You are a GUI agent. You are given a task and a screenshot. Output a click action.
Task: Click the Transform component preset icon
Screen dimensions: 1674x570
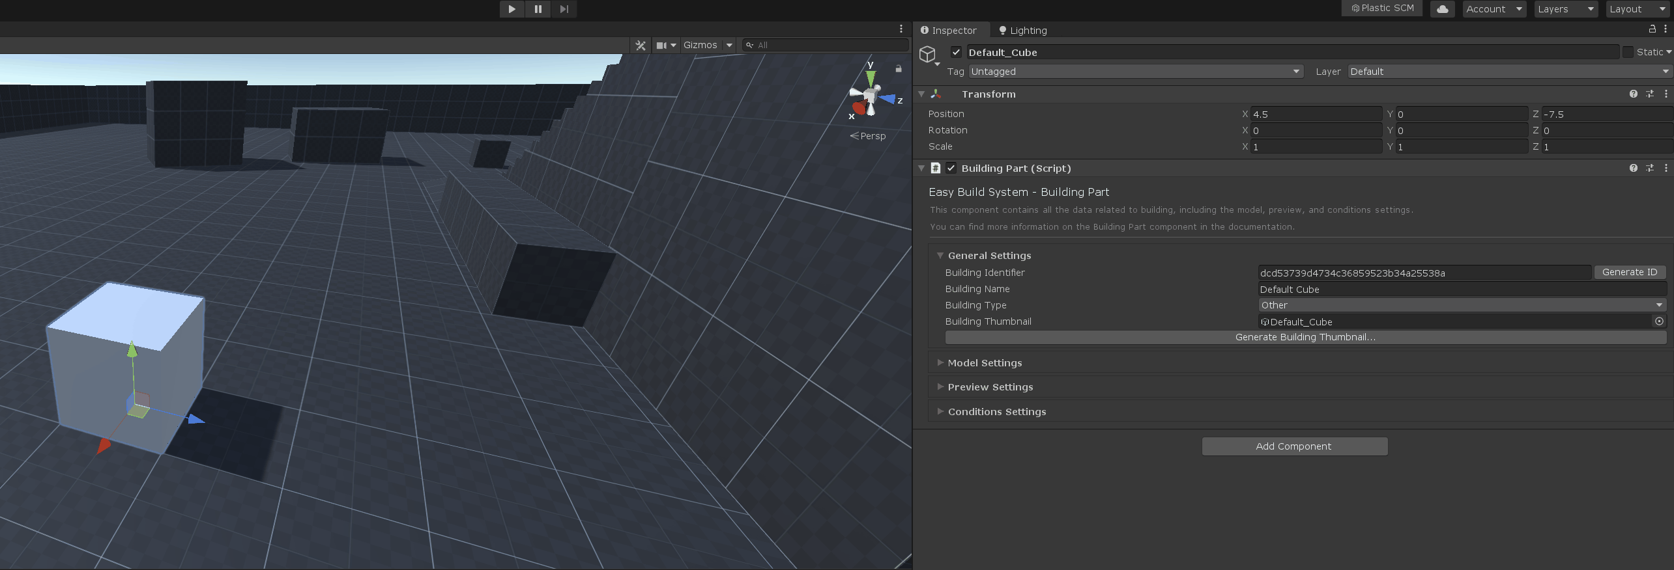[1649, 94]
